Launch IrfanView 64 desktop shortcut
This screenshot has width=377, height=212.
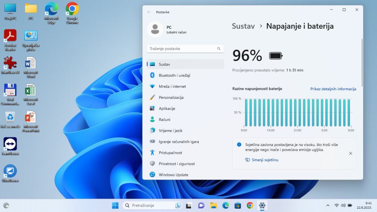(x=10, y=66)
